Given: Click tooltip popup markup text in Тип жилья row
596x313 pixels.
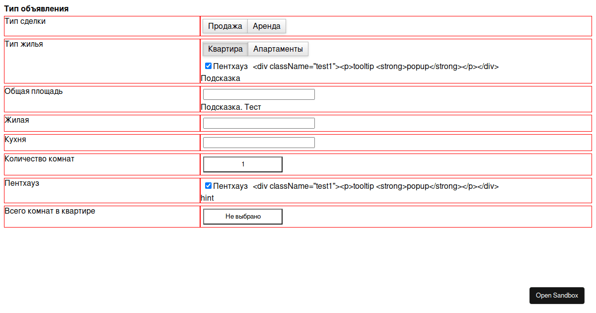Looking at the screenshot, I should (375, 67).
